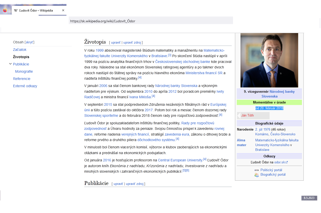Click upraviť zdroj next to the Publikácie heading
This screenshot has width=321, height=213.
pyautogui.click(x=135, y=184)
